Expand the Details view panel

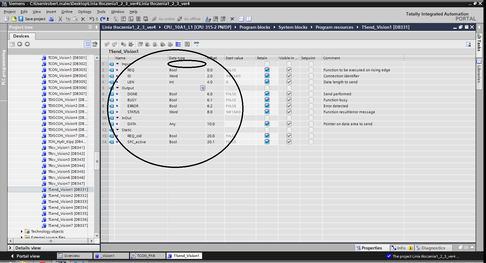click(10, 248)
